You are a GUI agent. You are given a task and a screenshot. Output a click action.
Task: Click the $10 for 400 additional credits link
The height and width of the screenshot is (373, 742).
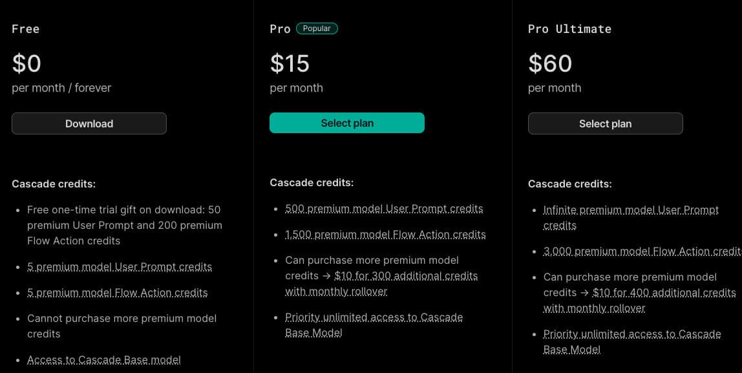tap(664, 292)
